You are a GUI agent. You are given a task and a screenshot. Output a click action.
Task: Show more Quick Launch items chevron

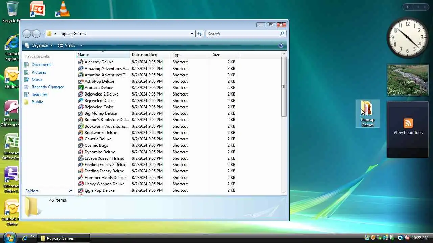pyautogui.click(x=33, y=236)
